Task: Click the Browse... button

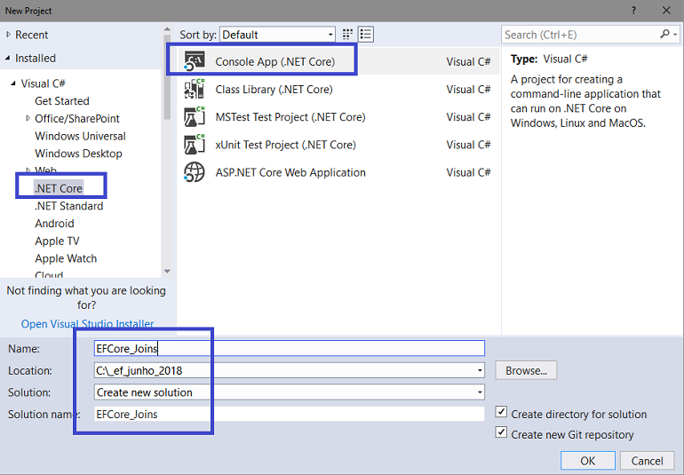Action: [x=526, y=370]
